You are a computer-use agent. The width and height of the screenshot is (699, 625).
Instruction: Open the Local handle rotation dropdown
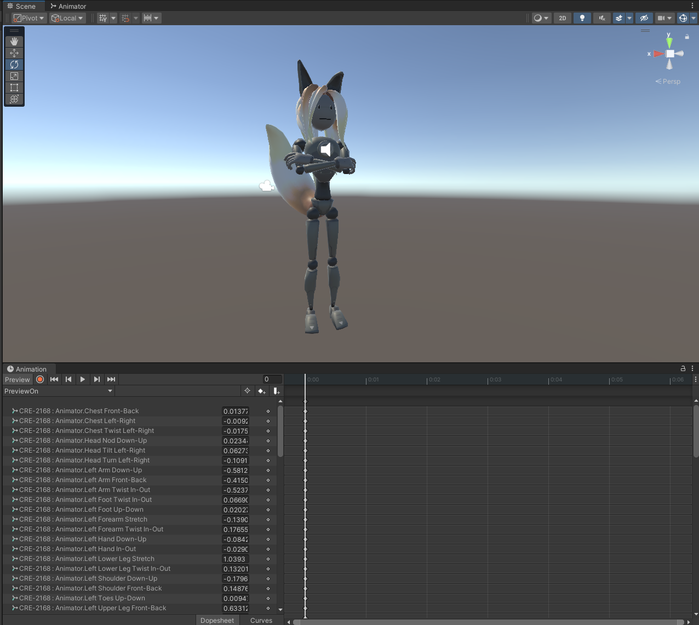[x=67, y=18]
